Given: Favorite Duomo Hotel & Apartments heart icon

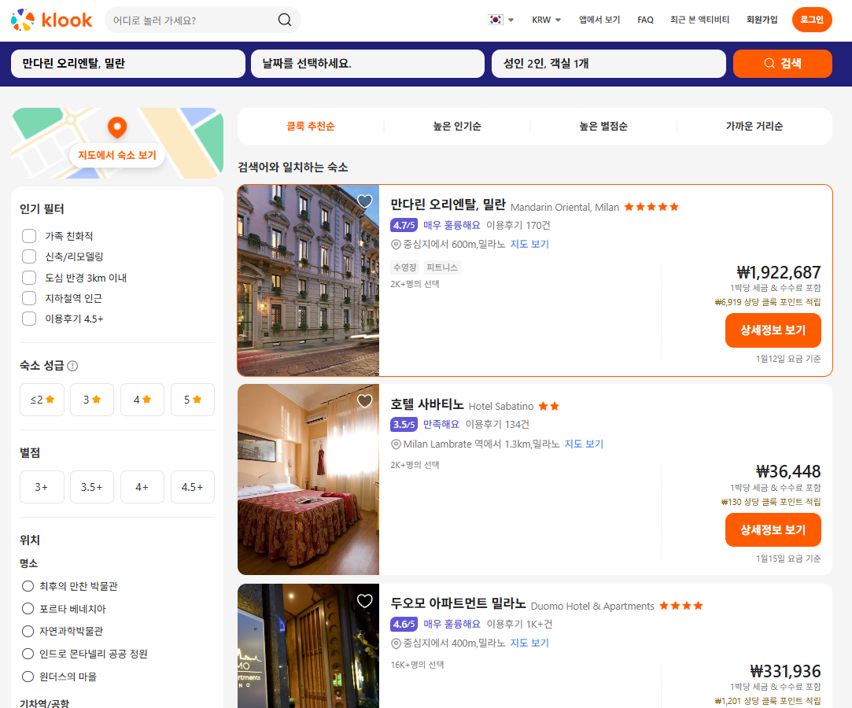Looking at the screenshot, I should tap(364, 600).
